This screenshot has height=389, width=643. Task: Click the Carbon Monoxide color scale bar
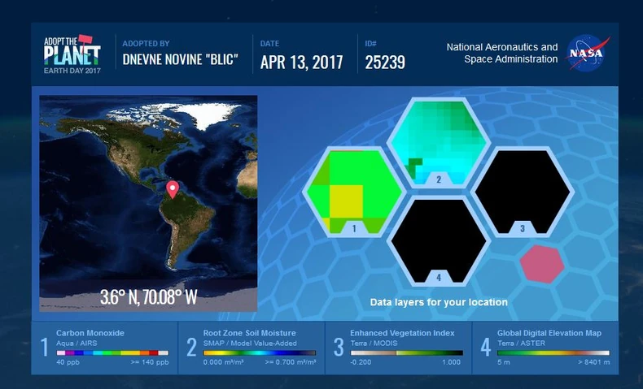coord(112,352)
